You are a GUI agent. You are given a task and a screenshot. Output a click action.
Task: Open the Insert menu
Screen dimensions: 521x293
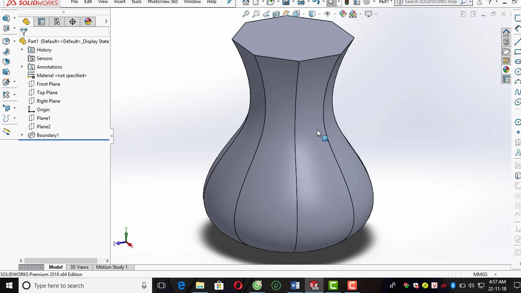coord(119,2)
